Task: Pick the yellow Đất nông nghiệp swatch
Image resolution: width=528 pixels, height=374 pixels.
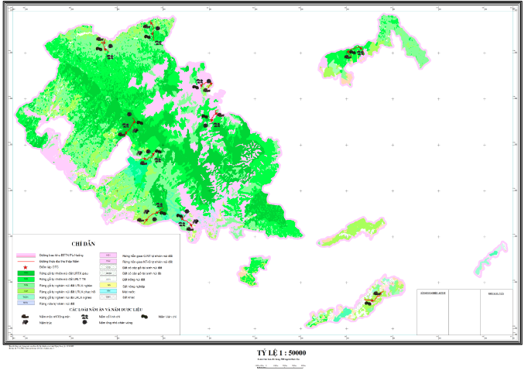Action: pos(108,285)
